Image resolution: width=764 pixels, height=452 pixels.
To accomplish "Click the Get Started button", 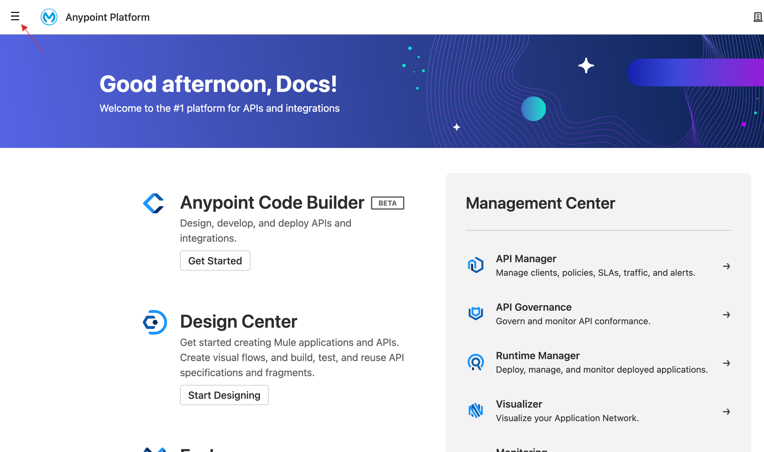I will [x=215, y=261].
